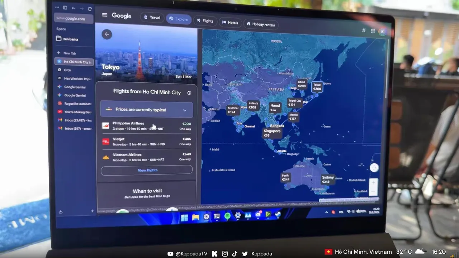Switch to the Travel tab
Image resolution: width=459 pixels, height=258 pixels.
152,18
